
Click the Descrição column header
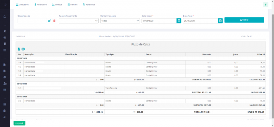coord(44,54)
